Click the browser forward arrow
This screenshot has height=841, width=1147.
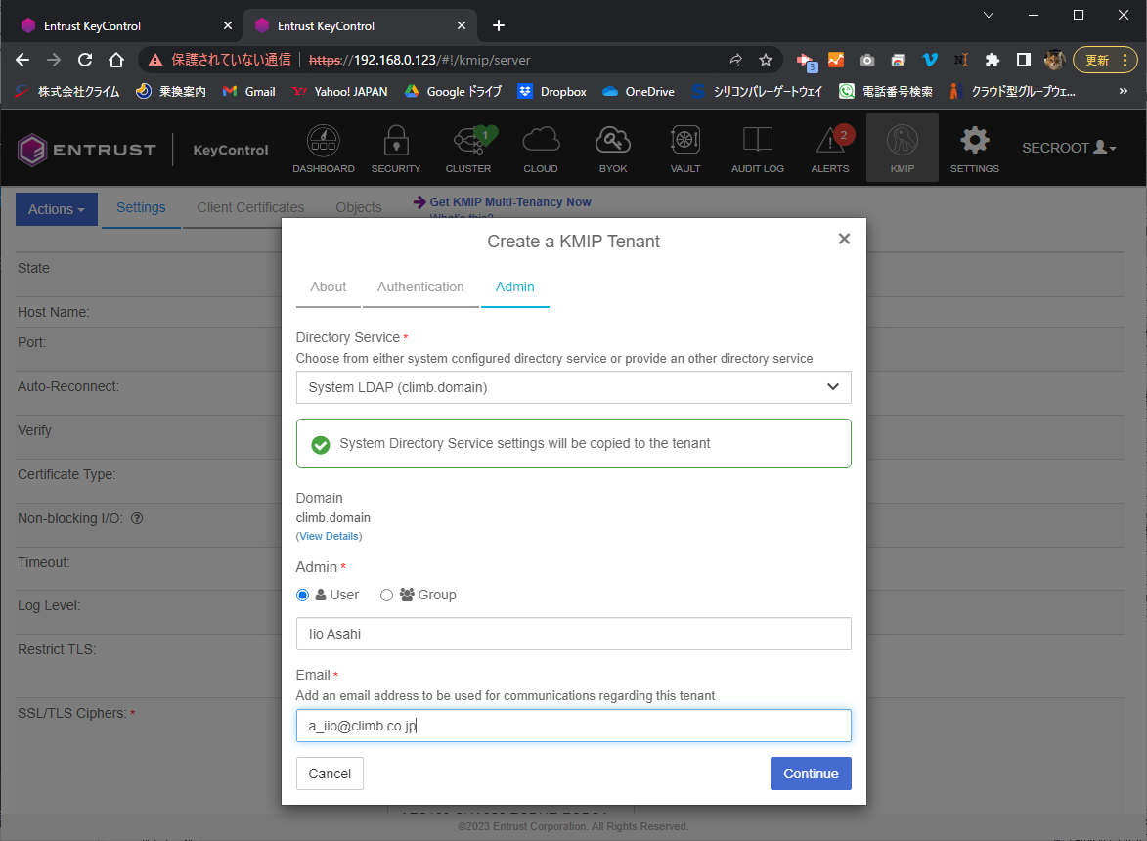(x=54, y=60)
